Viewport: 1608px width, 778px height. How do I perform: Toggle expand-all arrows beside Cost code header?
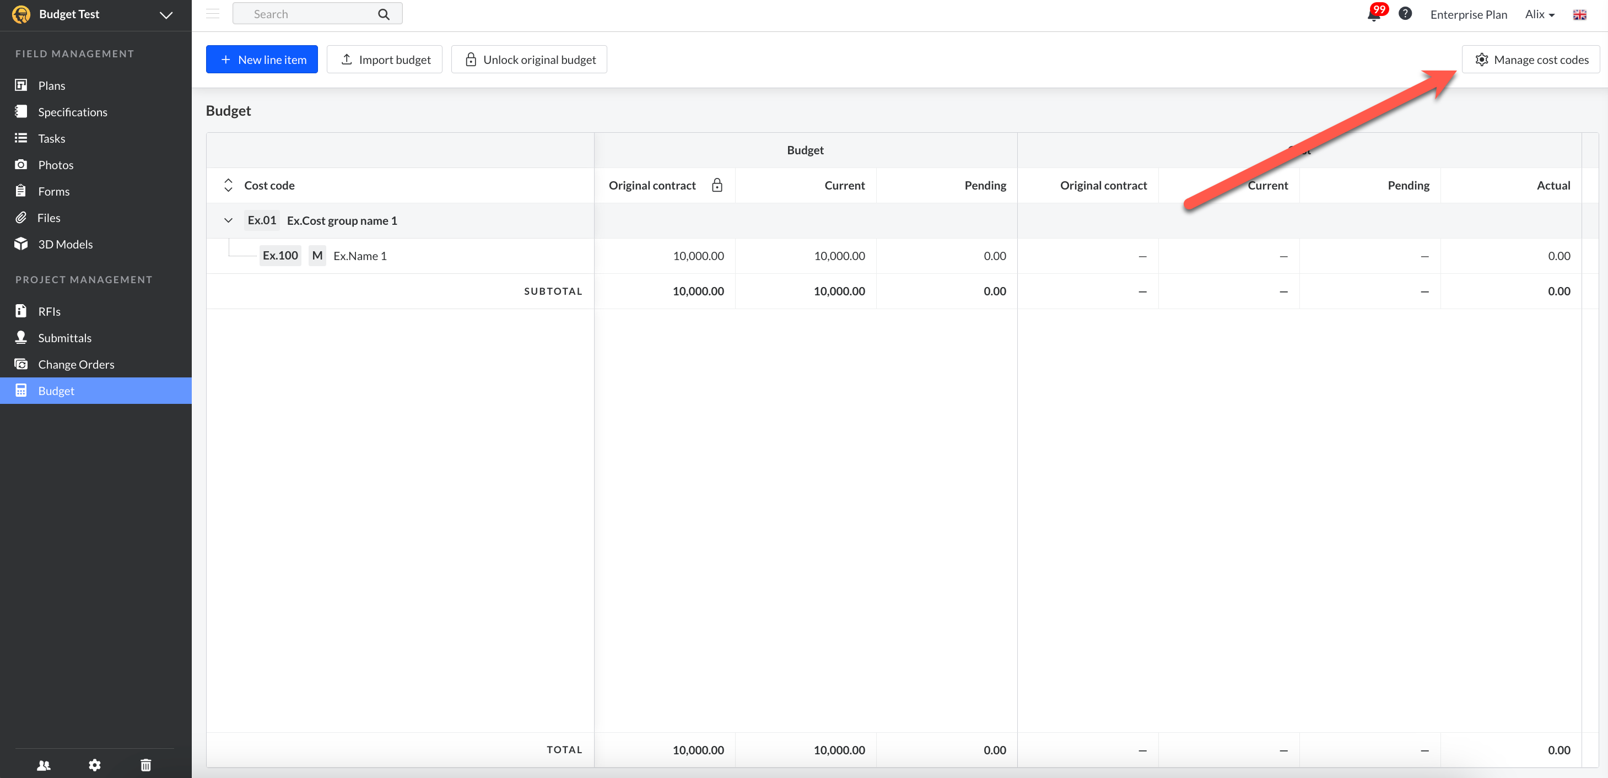229,185
